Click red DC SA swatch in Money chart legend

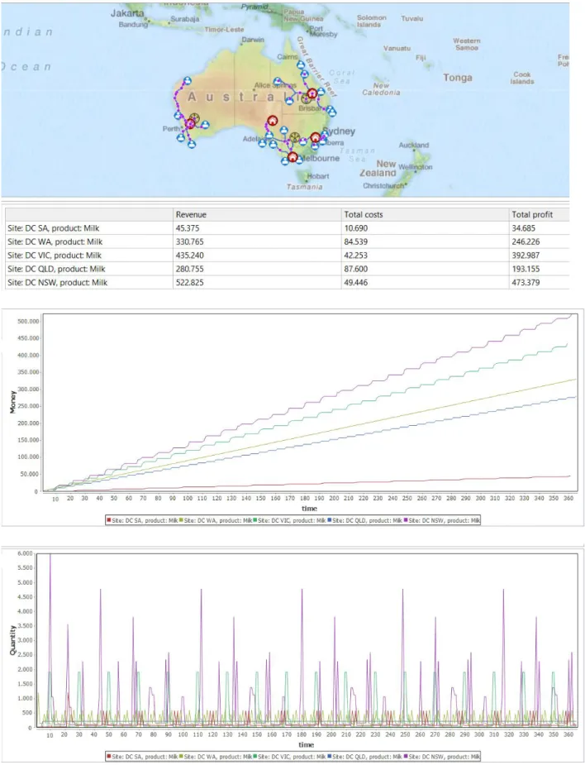(109, 520)
